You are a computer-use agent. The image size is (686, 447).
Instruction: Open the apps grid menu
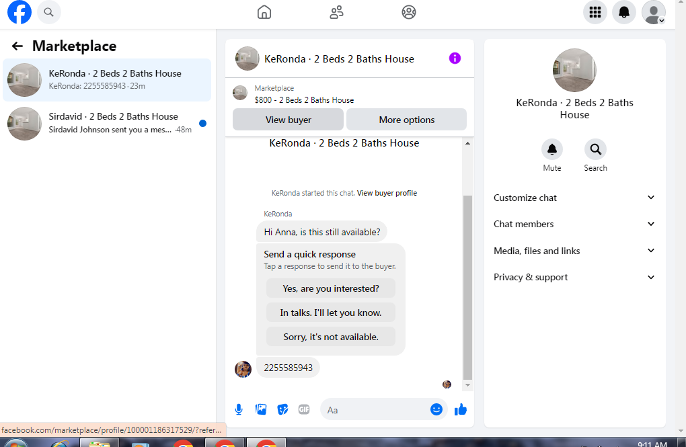click(x=595, y=12)
